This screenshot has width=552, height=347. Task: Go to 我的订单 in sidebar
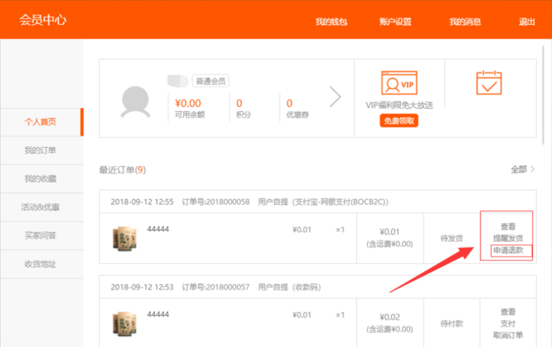(41, 150)
